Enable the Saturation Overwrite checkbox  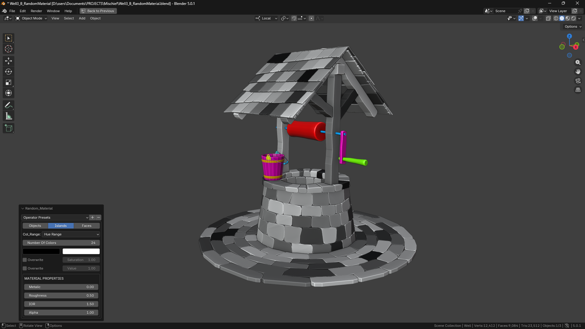25,260
